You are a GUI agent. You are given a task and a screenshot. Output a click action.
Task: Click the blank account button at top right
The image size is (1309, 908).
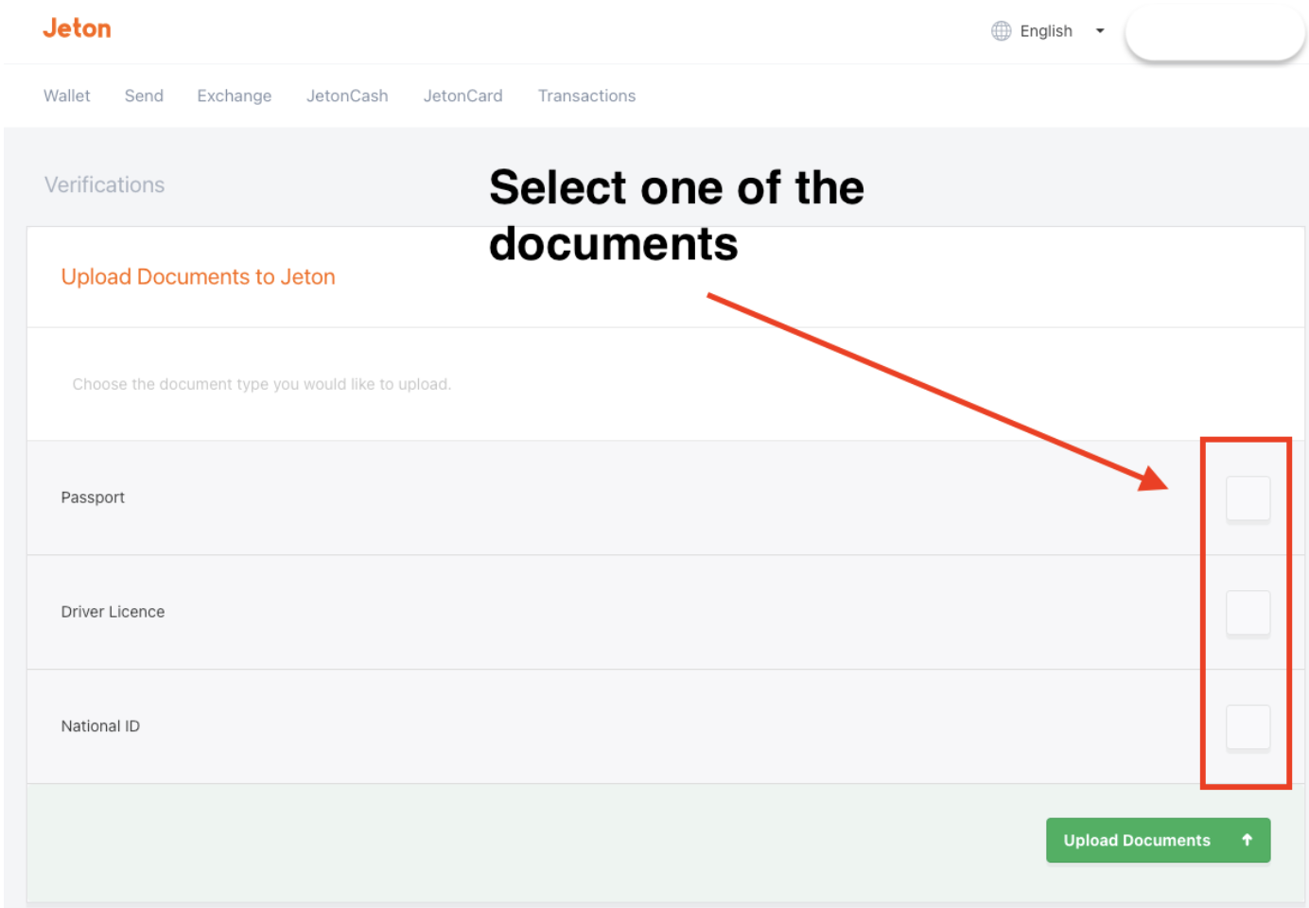[x=1214, y=33]
